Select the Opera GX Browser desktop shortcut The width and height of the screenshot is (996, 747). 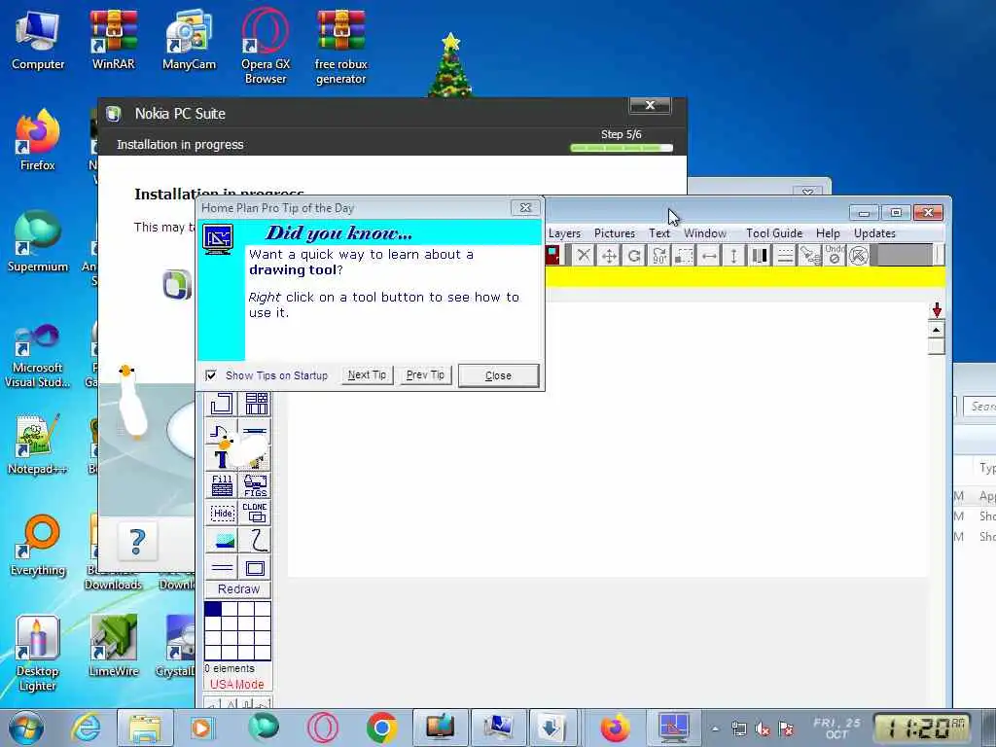point(266,48)
